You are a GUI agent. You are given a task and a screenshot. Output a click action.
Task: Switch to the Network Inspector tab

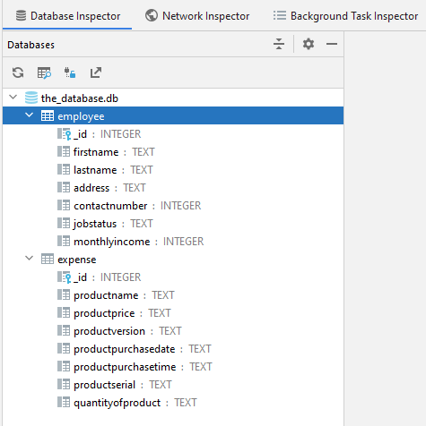[197, 16]
